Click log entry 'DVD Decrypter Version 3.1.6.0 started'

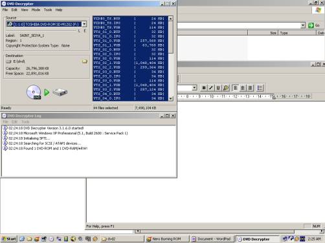[46, 128]
